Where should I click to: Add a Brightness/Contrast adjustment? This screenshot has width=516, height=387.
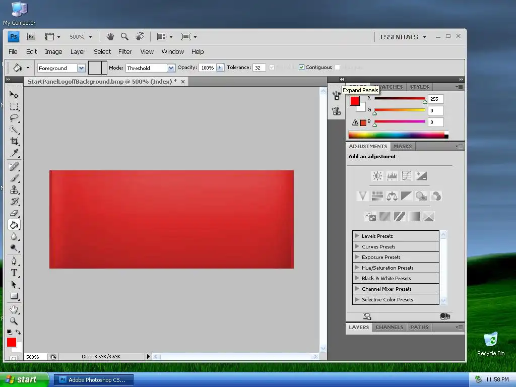click(377, 176)
